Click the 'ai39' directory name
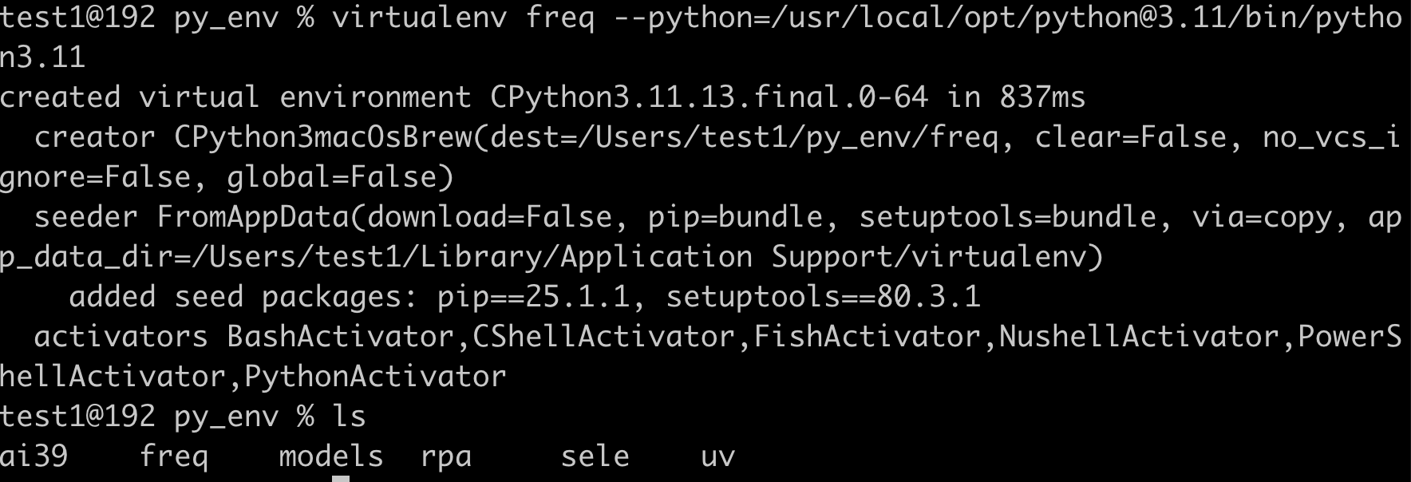 34,456
